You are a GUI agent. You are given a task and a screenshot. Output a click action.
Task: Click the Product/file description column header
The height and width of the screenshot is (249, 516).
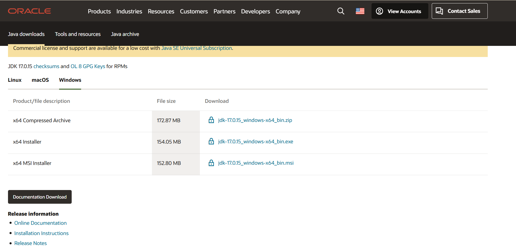click(x=41, y=101)
